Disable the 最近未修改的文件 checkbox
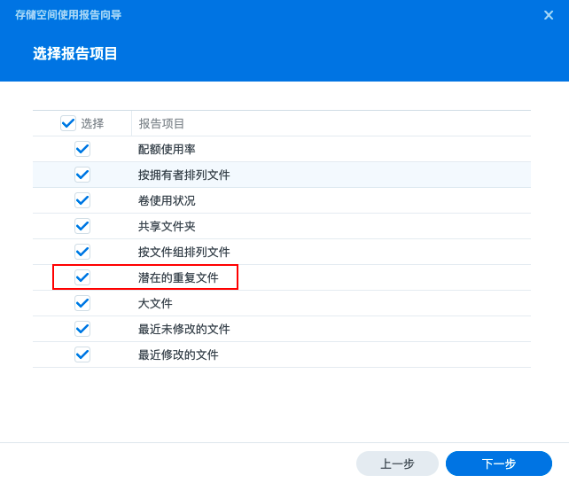 [x=82, y=329]
